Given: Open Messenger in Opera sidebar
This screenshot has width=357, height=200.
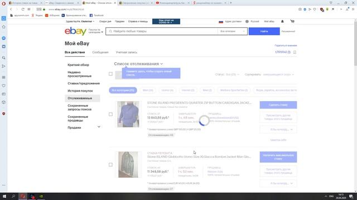Looking at the screenshot, I should point(4,38).
